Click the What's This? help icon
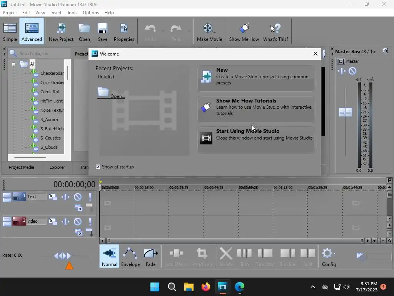 [x=275, y=32]
